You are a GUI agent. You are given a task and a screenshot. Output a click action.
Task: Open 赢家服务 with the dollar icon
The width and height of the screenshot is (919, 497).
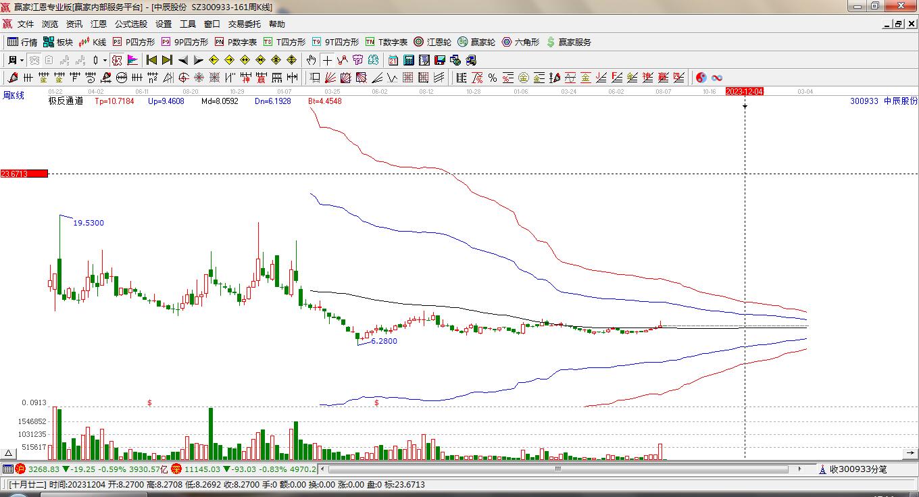point(568,42)
